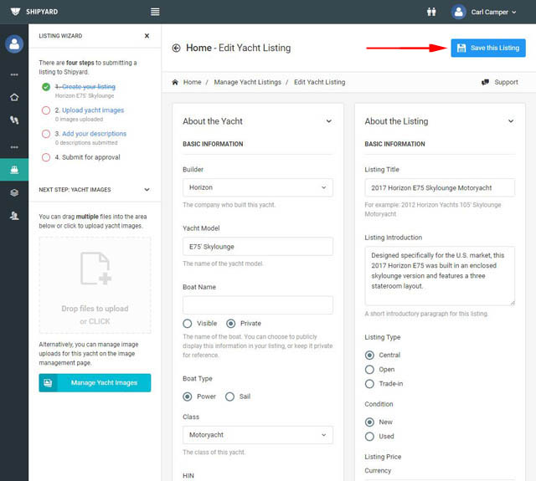Click the footprints icon in sidebar
Image resolution: width=536 pixels, height=481 pixels.
pyautogui.click(x=14, y=120)
